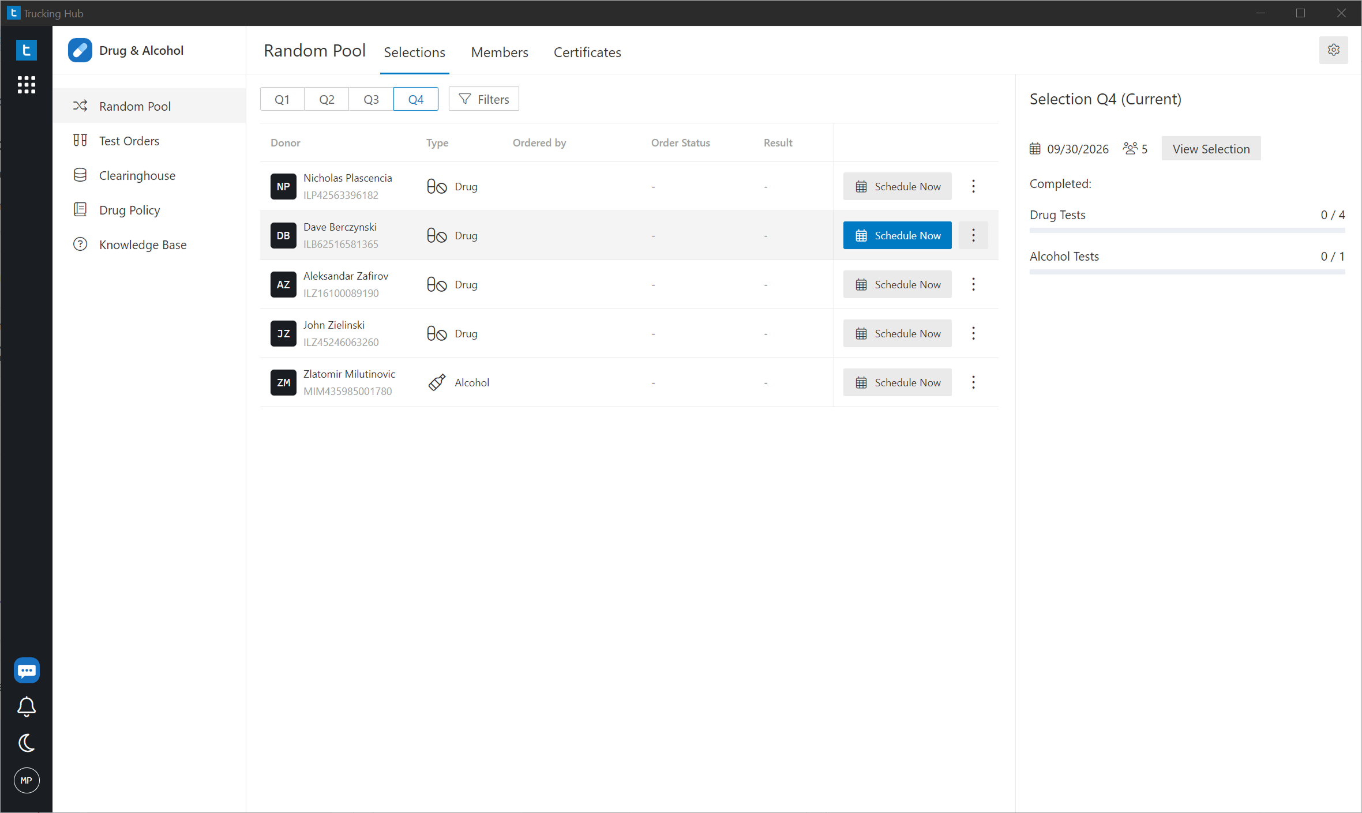Click DB avatar for Dave Berczynski
Viewport: 1362px width, 813px height.
pyautogui.click(x=283, y=235)
